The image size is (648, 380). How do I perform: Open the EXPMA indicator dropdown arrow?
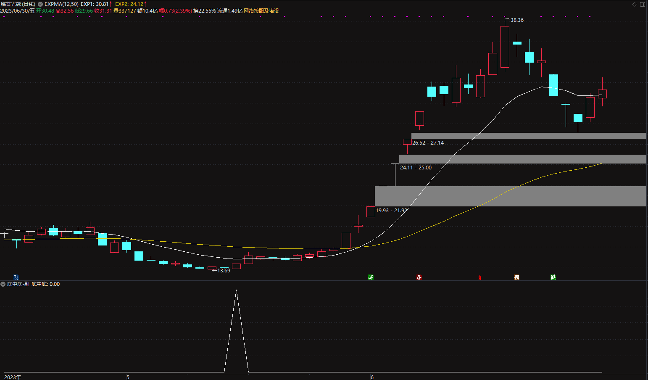[40, 4]
